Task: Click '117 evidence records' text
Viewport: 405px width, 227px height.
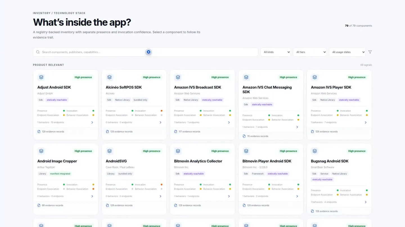Action: point(190,131)
